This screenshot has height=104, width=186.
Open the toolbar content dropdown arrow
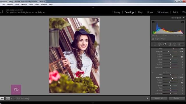pyautogui.click(x=147, y=99)
